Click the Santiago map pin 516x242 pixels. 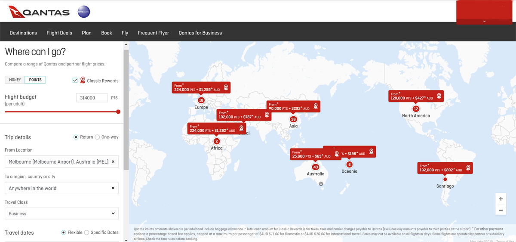point(445,179)
